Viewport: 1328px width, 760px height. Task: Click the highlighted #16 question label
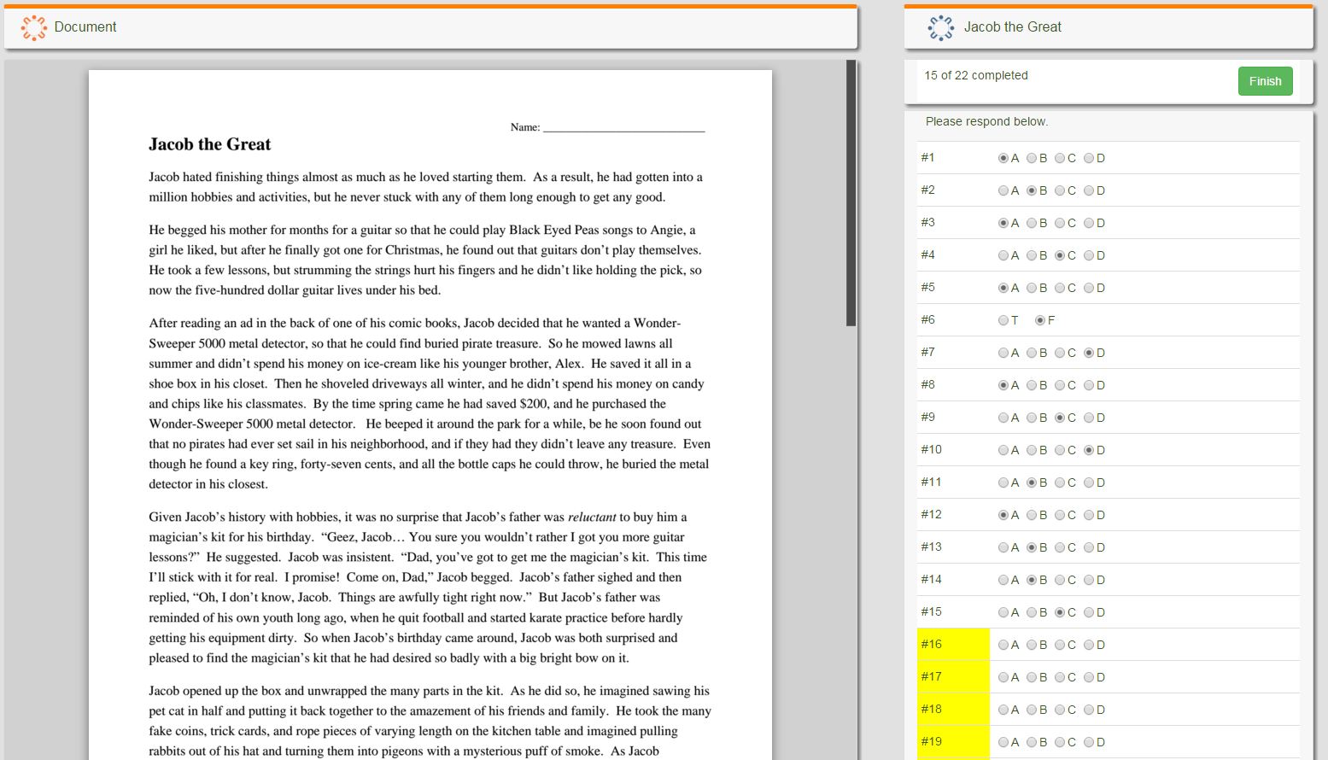[953, 645]
